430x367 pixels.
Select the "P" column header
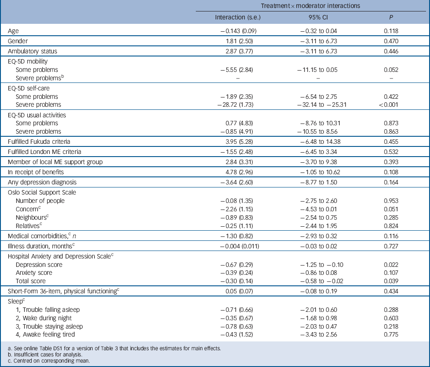(x=391, y=17)
